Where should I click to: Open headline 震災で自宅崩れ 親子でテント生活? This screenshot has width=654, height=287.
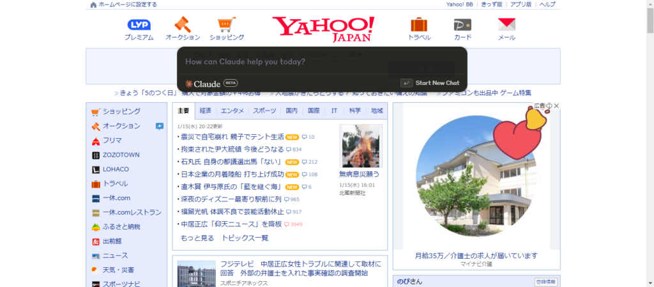click(x=232, y=137)
